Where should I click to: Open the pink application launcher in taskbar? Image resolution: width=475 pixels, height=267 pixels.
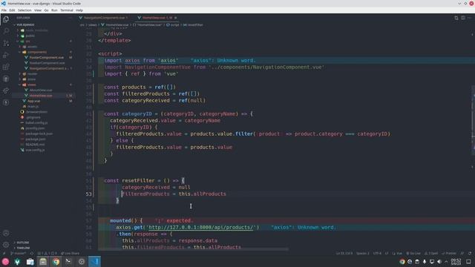[x=5, y=262]
